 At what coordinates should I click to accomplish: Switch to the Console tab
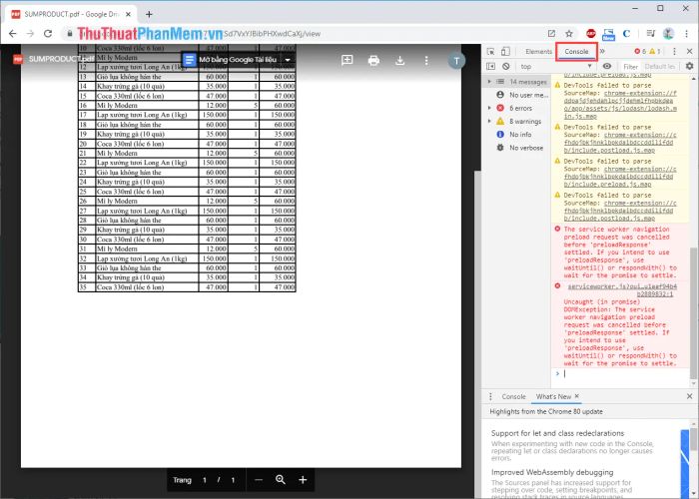(x=576, y=51)
